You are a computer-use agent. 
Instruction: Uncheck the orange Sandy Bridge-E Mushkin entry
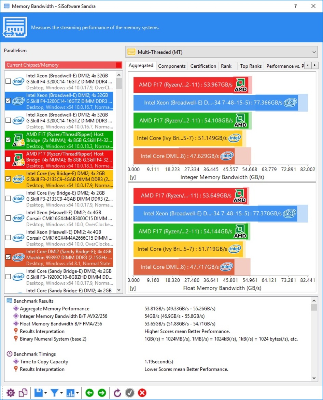(8, 257)
